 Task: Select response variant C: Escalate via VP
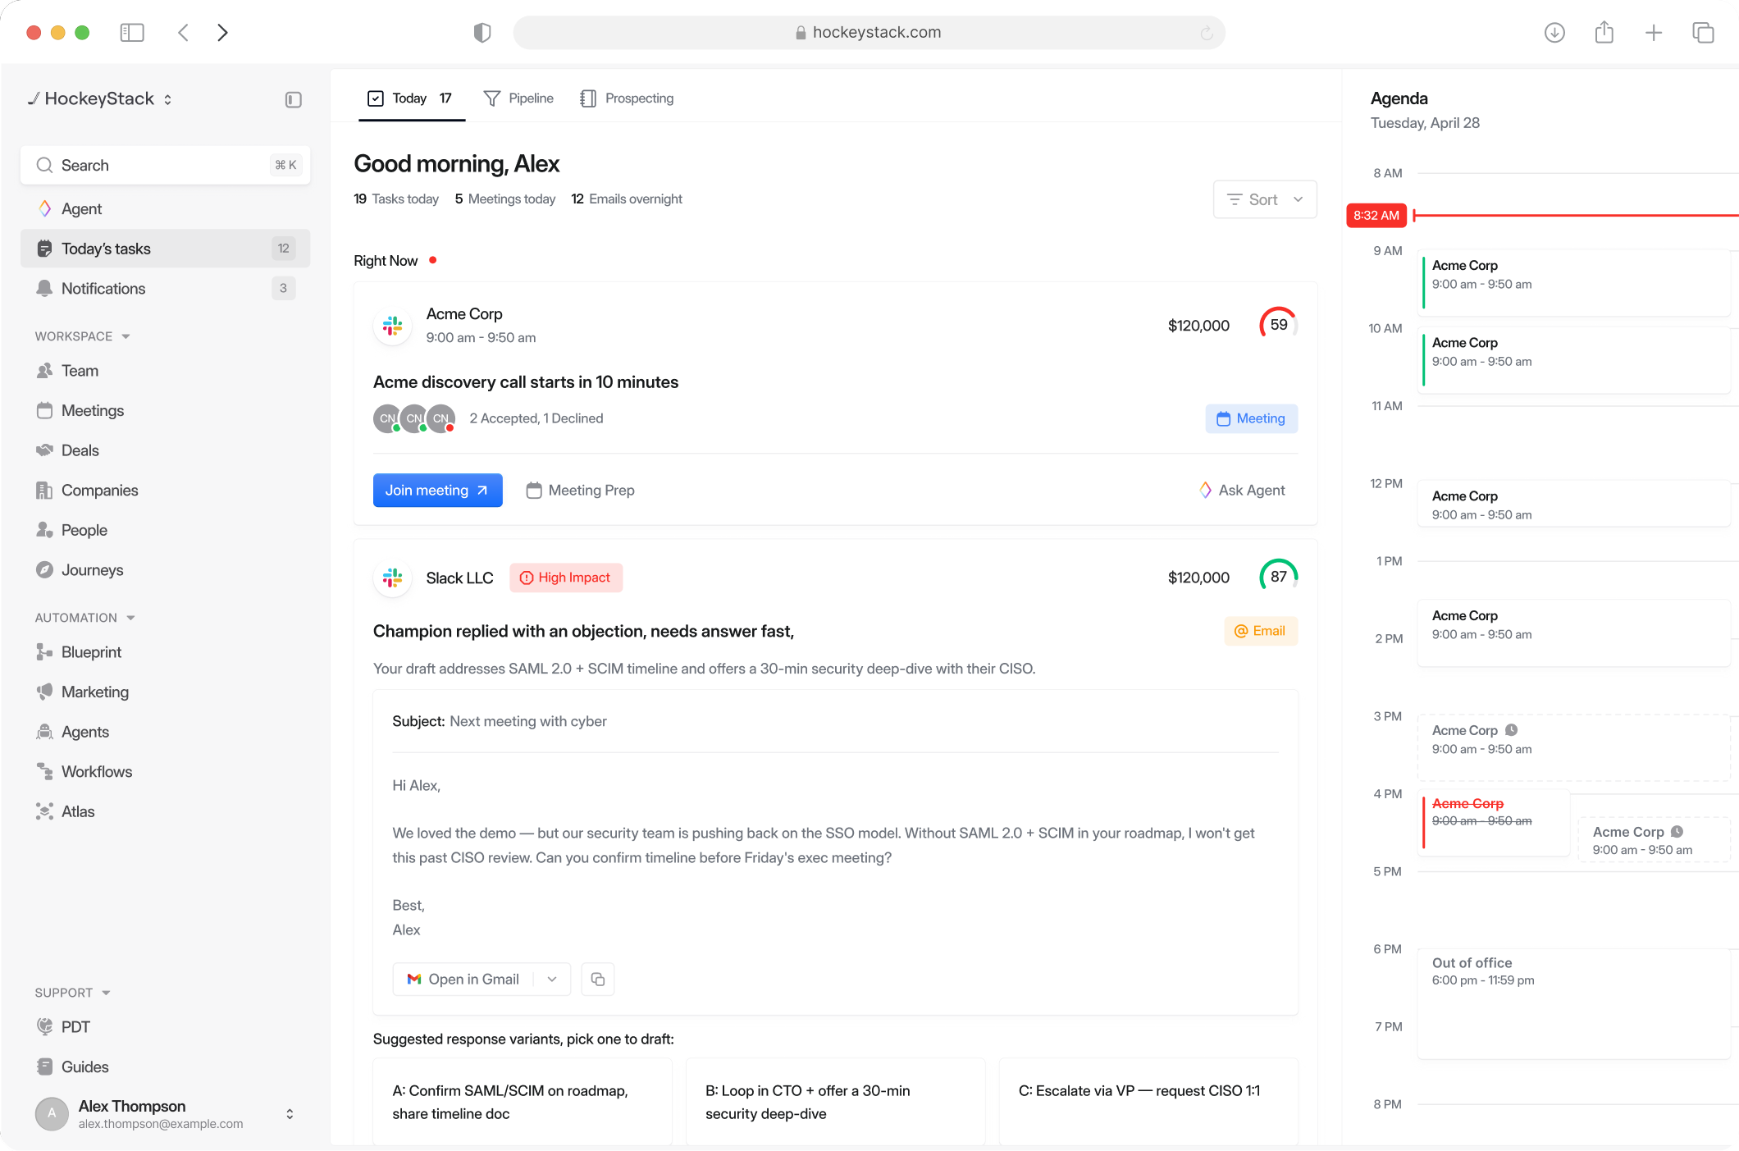[1148, 1102]
